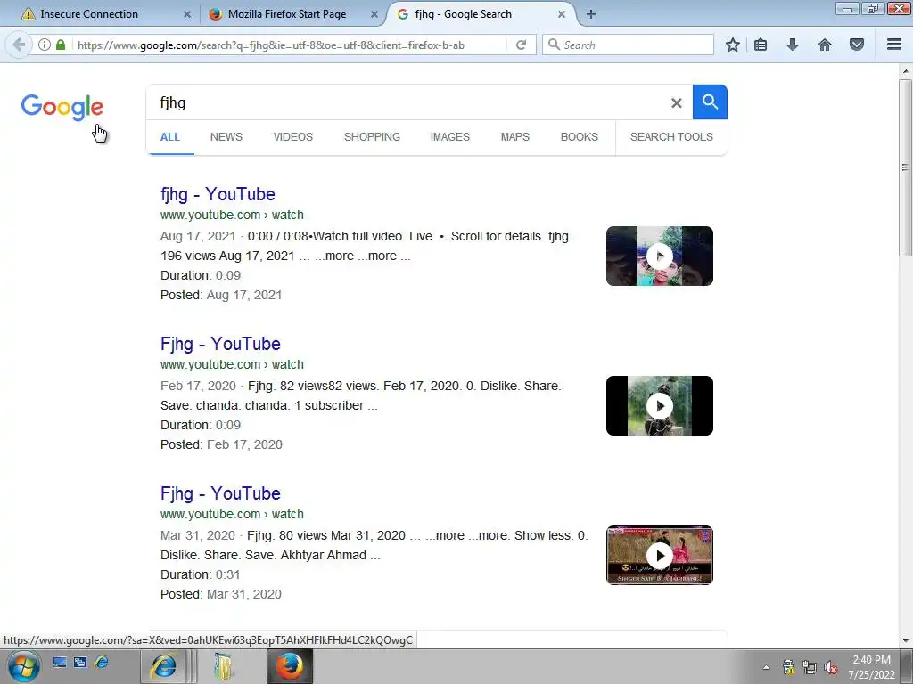Open the Firefox hamburger menu
Screen dimensions: 913x684
pos(894,45)
